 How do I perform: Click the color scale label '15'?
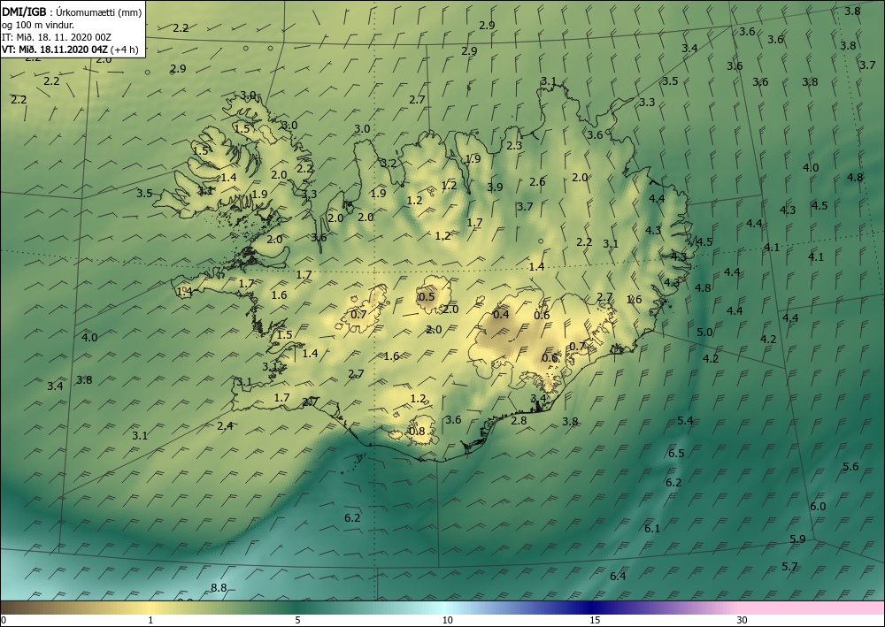pos(595,620)
